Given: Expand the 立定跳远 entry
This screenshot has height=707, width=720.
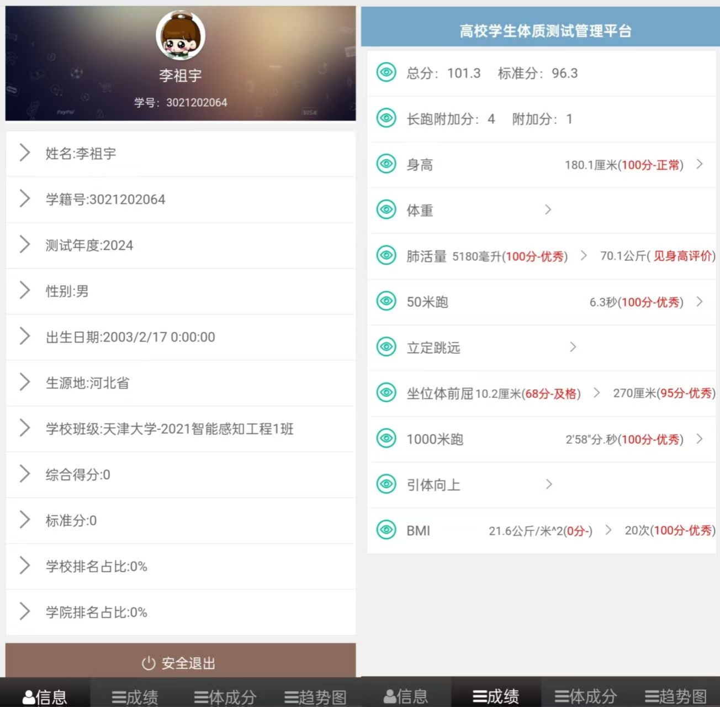Looking at the screenshot, I should click(573, 347).
